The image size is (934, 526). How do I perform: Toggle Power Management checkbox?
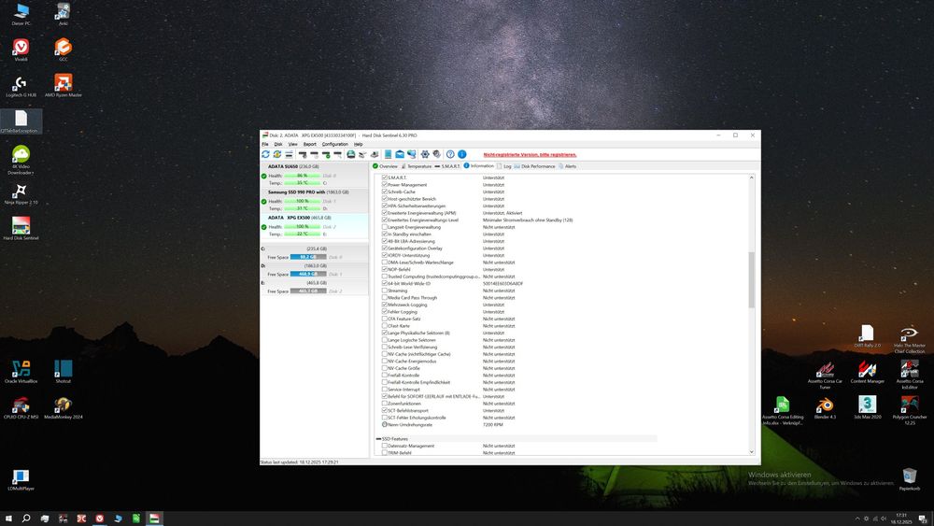click(x=384, y=185)
